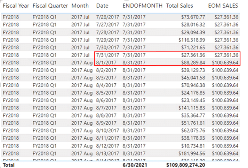Select the 6/30/2021 total row date
248x168 pixels.
pos(134,165)
